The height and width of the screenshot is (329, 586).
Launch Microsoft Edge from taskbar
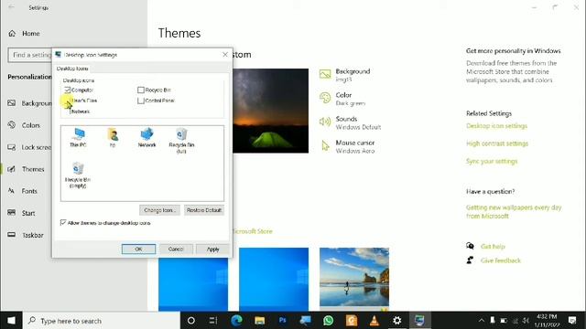236,321
